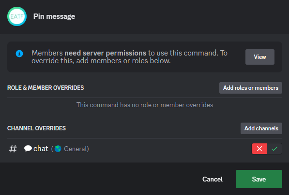Image resolution: width=289 pixels, height=195 pixels.
Task: Click the hashtag channel icon
Action: click(13, 149)
